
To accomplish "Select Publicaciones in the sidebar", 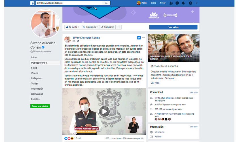I will [x=39, y=63].
